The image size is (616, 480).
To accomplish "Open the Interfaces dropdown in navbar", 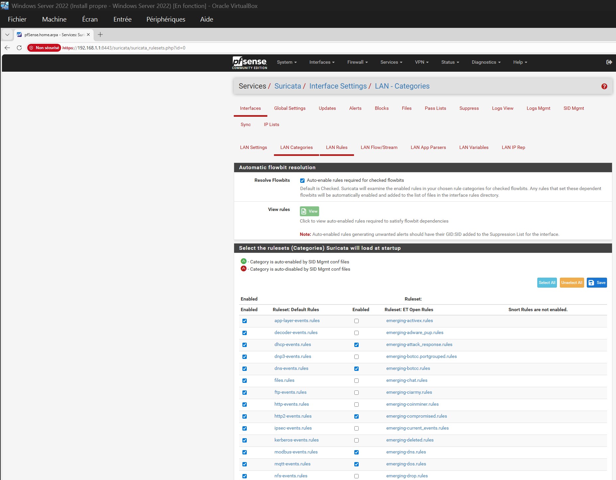I will (x=322, y=62).
